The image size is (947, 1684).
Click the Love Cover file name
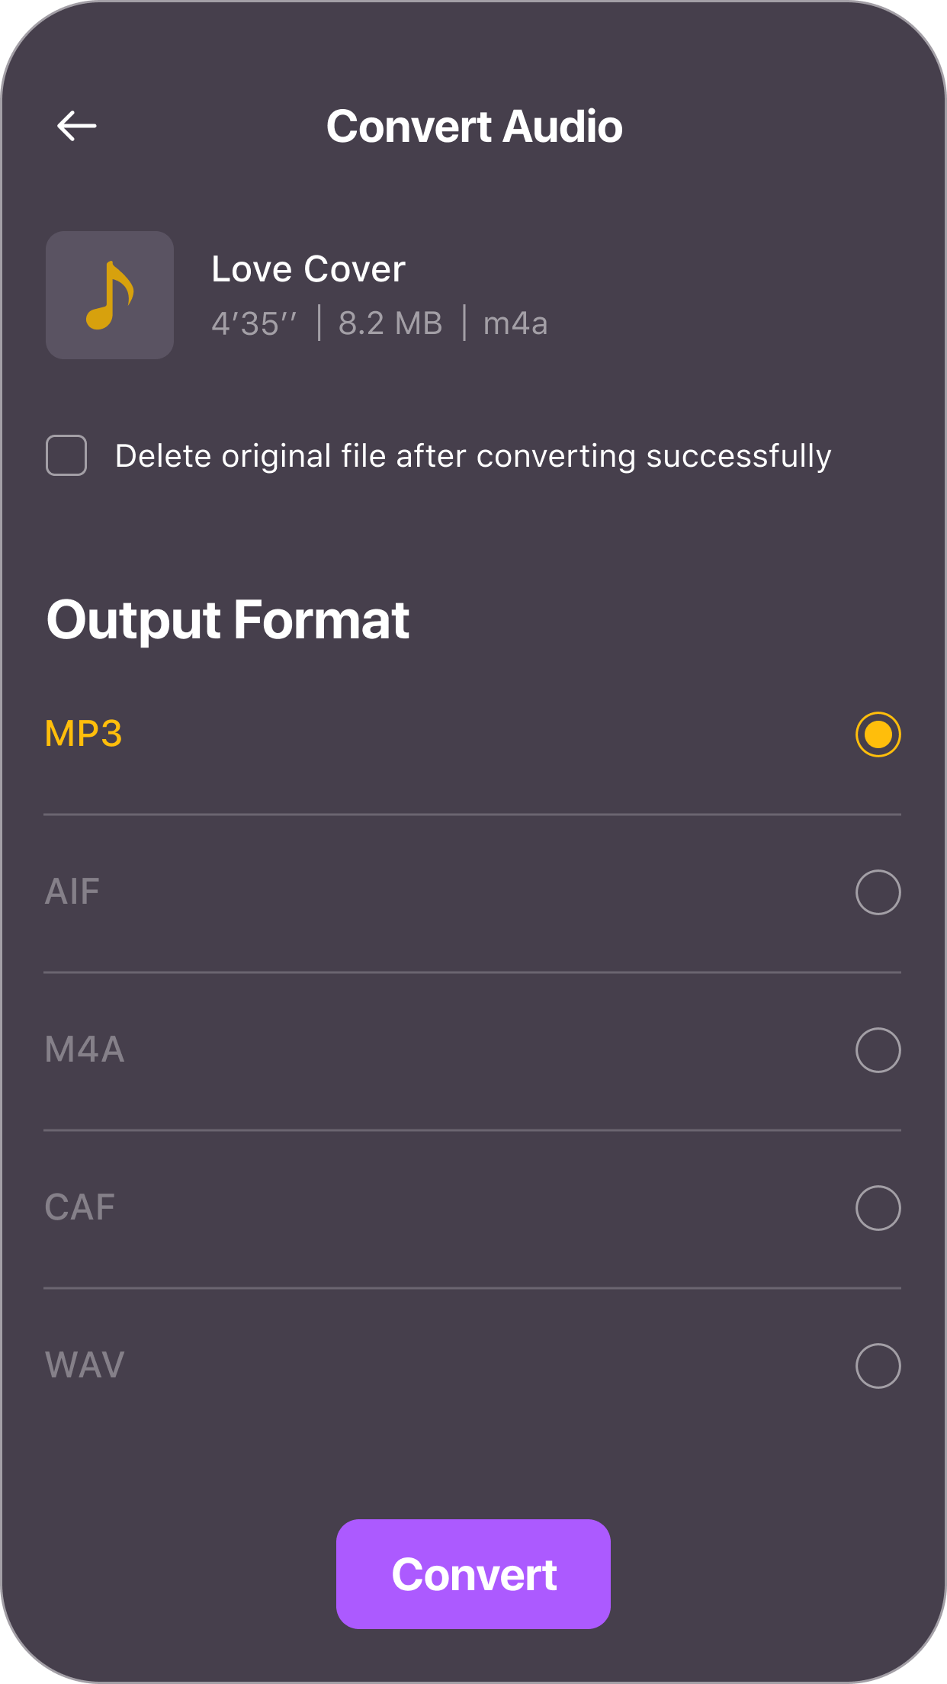[307, 269]
